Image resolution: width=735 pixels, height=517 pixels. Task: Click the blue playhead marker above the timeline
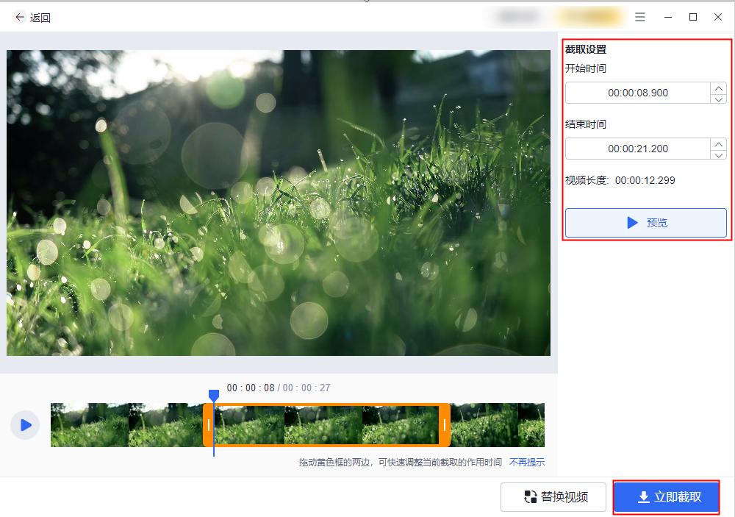click(214, 396)
